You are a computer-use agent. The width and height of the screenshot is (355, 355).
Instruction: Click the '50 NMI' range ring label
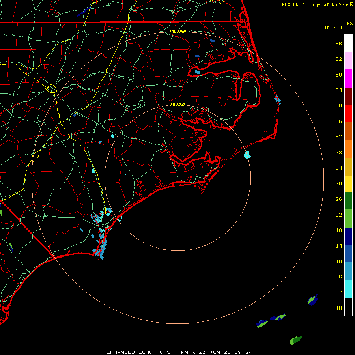177,105
